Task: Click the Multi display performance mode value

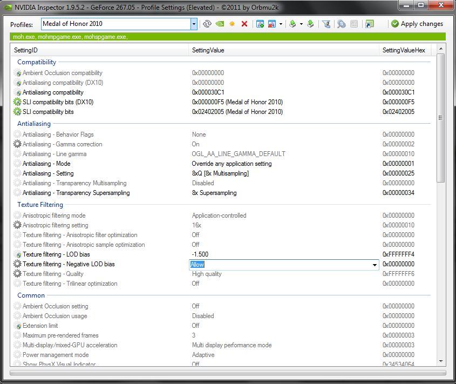Action: [232, 345]
